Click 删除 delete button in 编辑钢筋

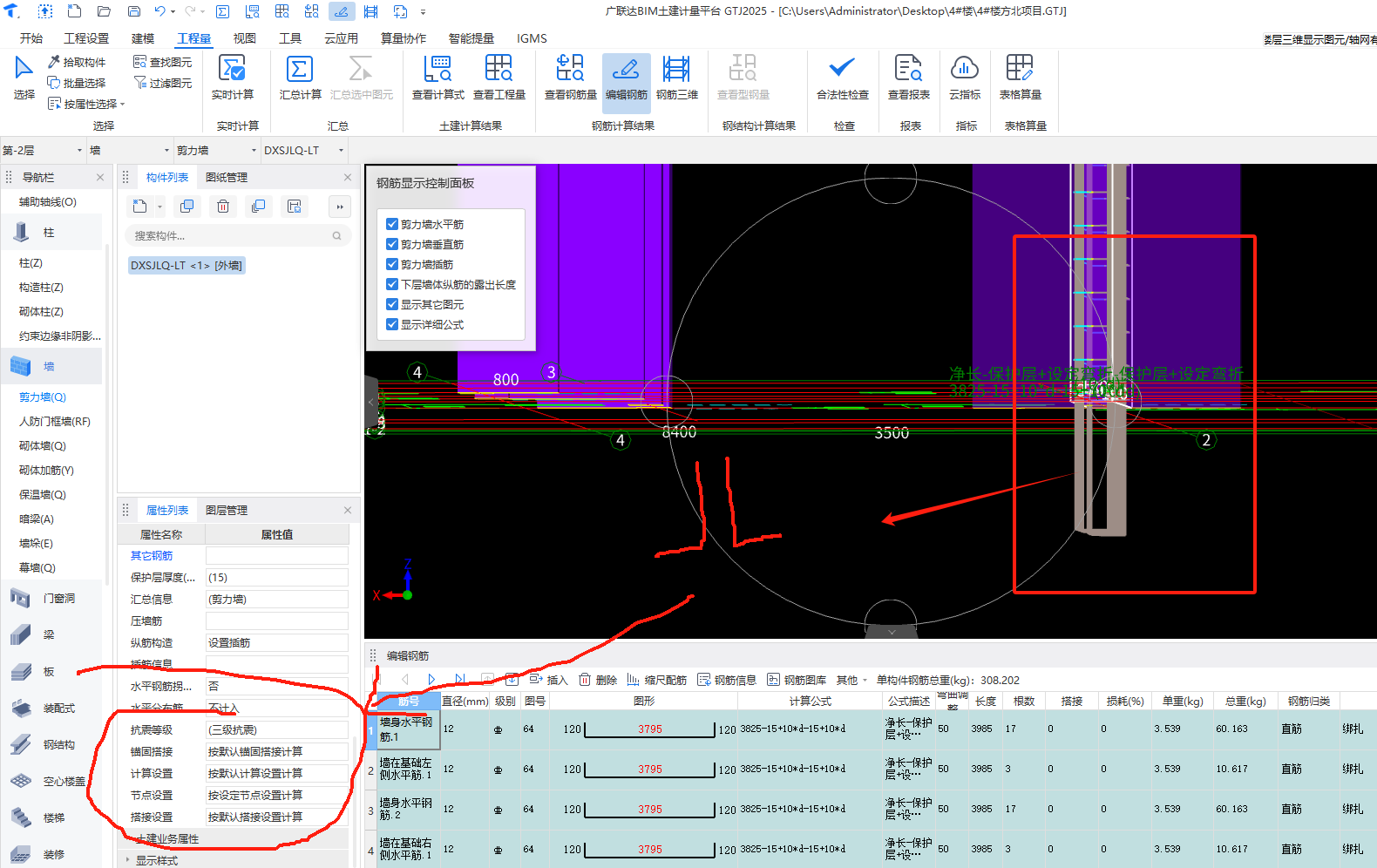[598, 680]
